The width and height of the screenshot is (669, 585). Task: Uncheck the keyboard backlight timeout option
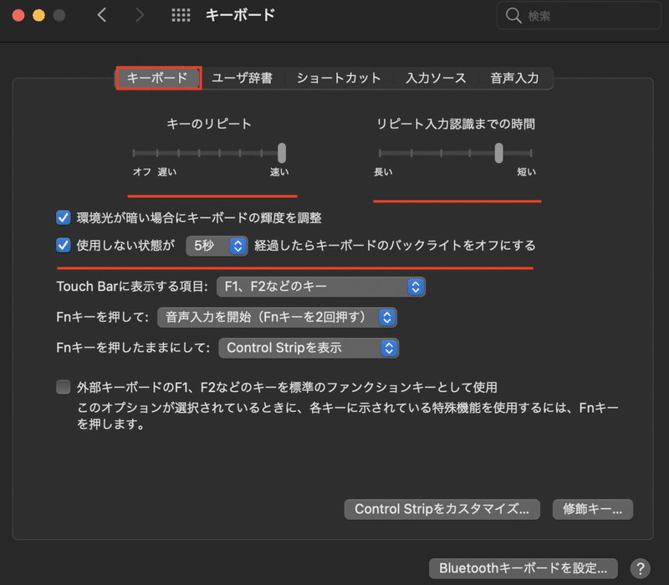[63, 245]
